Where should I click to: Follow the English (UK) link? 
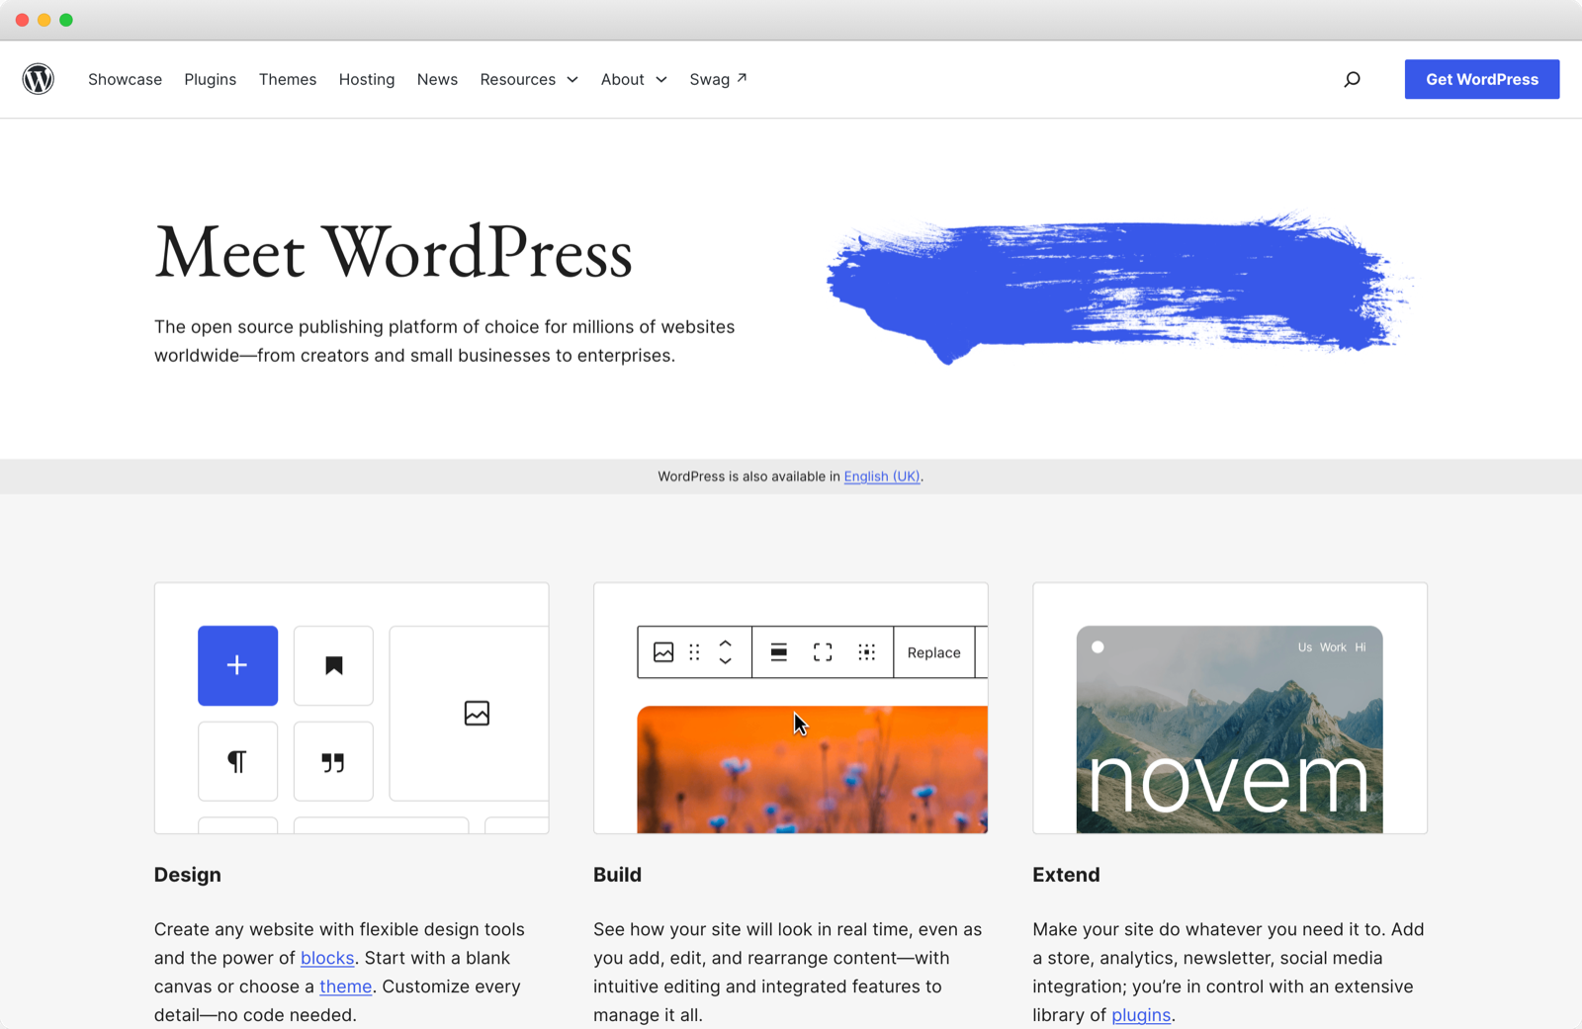click(882, 476)
